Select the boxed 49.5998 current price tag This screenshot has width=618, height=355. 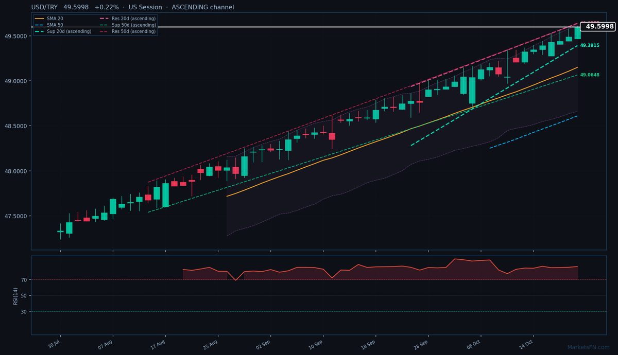[598, 26]
